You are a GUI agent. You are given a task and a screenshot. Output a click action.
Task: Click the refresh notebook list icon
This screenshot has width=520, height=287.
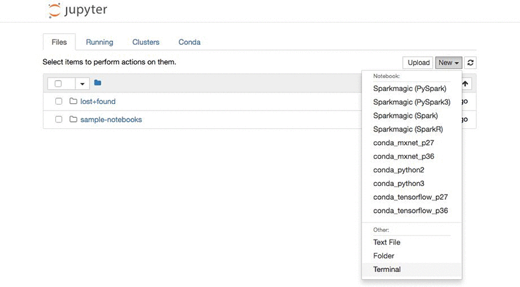coord(471,63)
